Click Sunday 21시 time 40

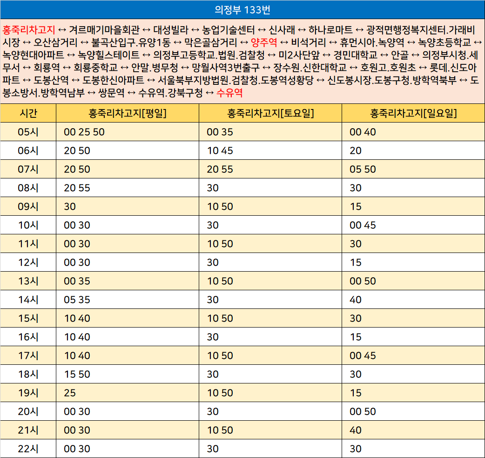pos(356,430)
